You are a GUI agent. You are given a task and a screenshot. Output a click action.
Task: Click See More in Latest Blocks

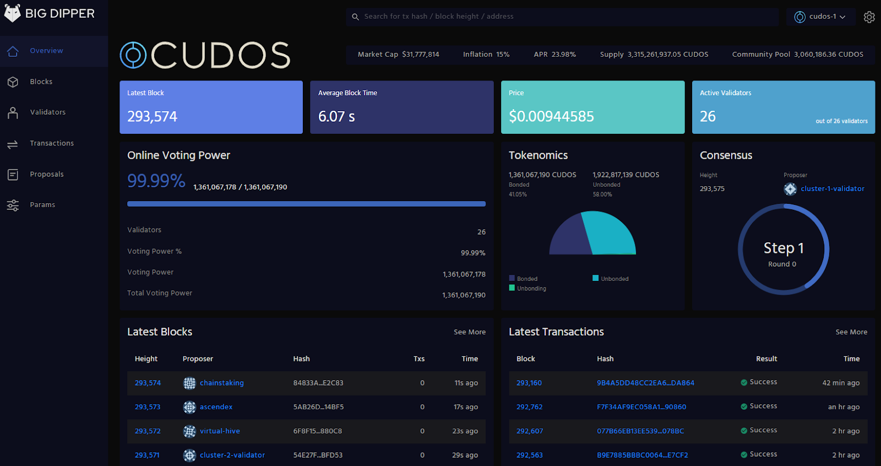pyautogui.click(x=470, y=332)
